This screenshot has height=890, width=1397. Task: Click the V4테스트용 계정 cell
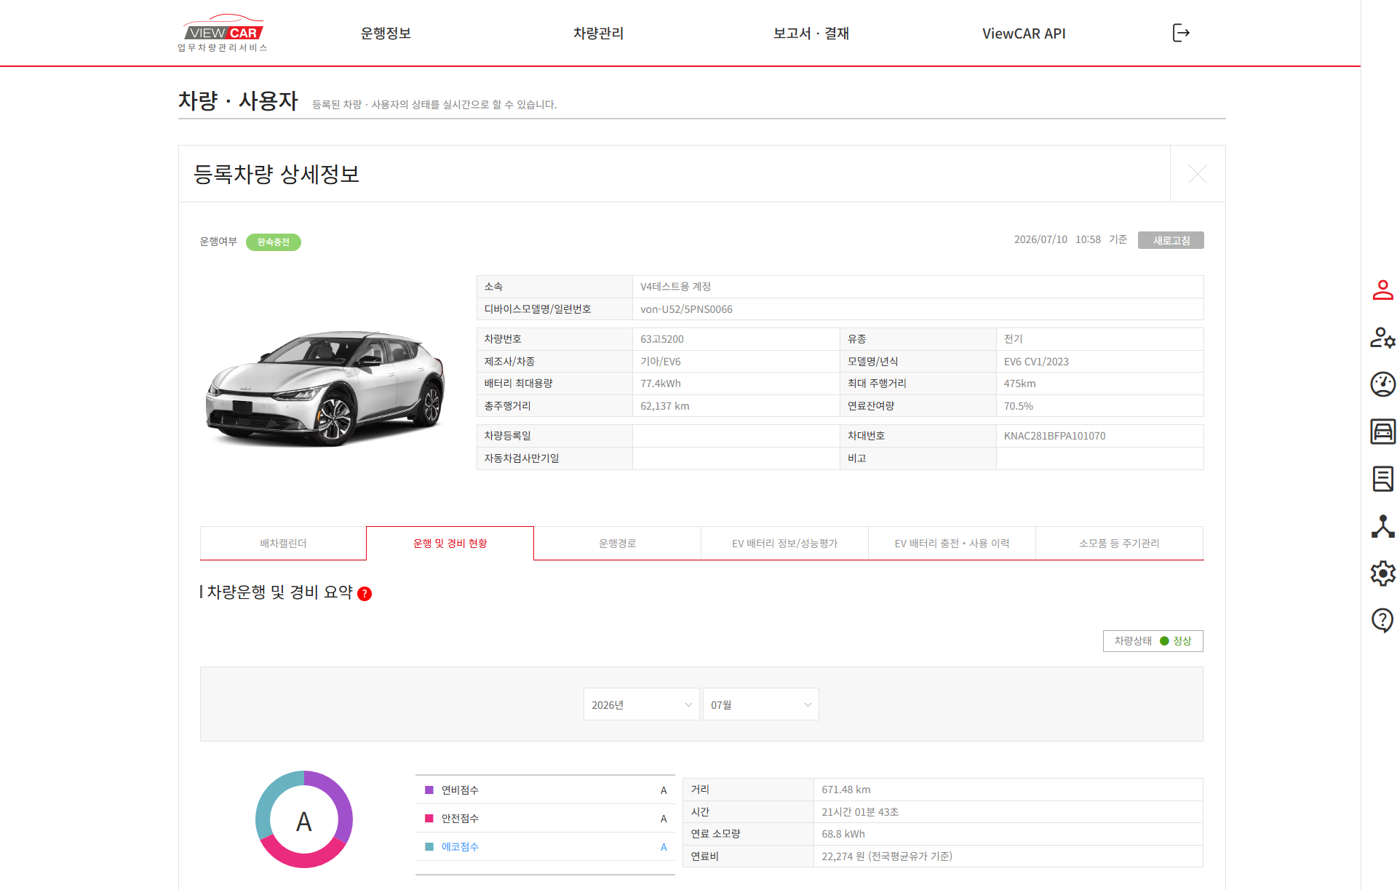pyautogui.click(x=918, y=287)
